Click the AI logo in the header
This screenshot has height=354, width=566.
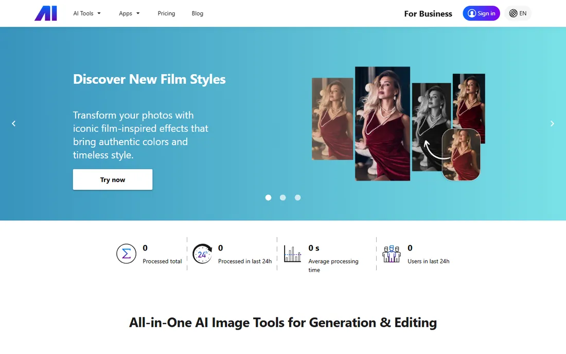[x=46, y=13]
